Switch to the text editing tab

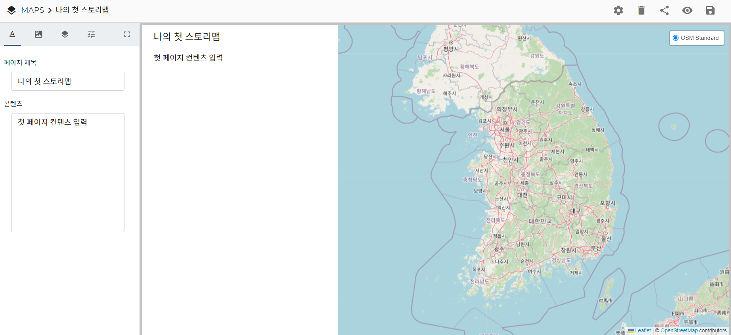pos(12,34)
